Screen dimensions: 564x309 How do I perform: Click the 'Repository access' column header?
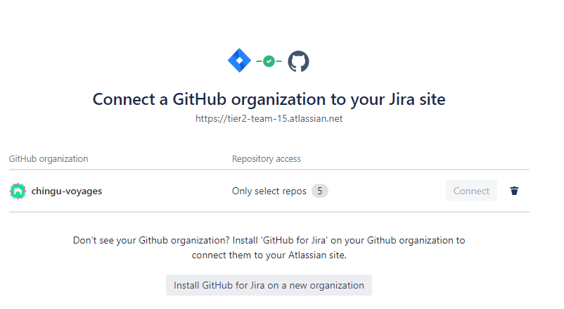click(266, 159)
